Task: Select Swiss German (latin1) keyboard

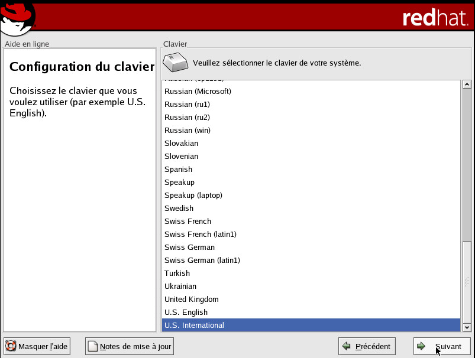Action: (311, 261)
